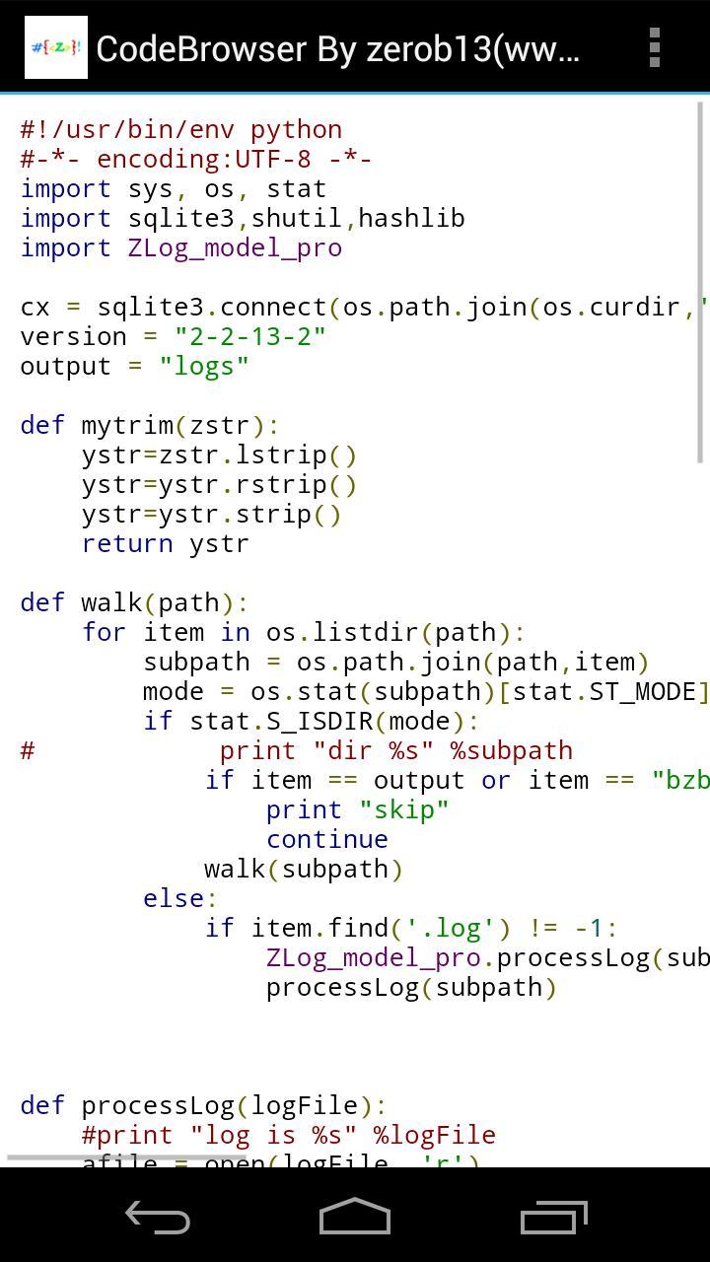Tap the continue keyword line
This screenshot has width=710, height=1262.
click(x=326, y=839)
